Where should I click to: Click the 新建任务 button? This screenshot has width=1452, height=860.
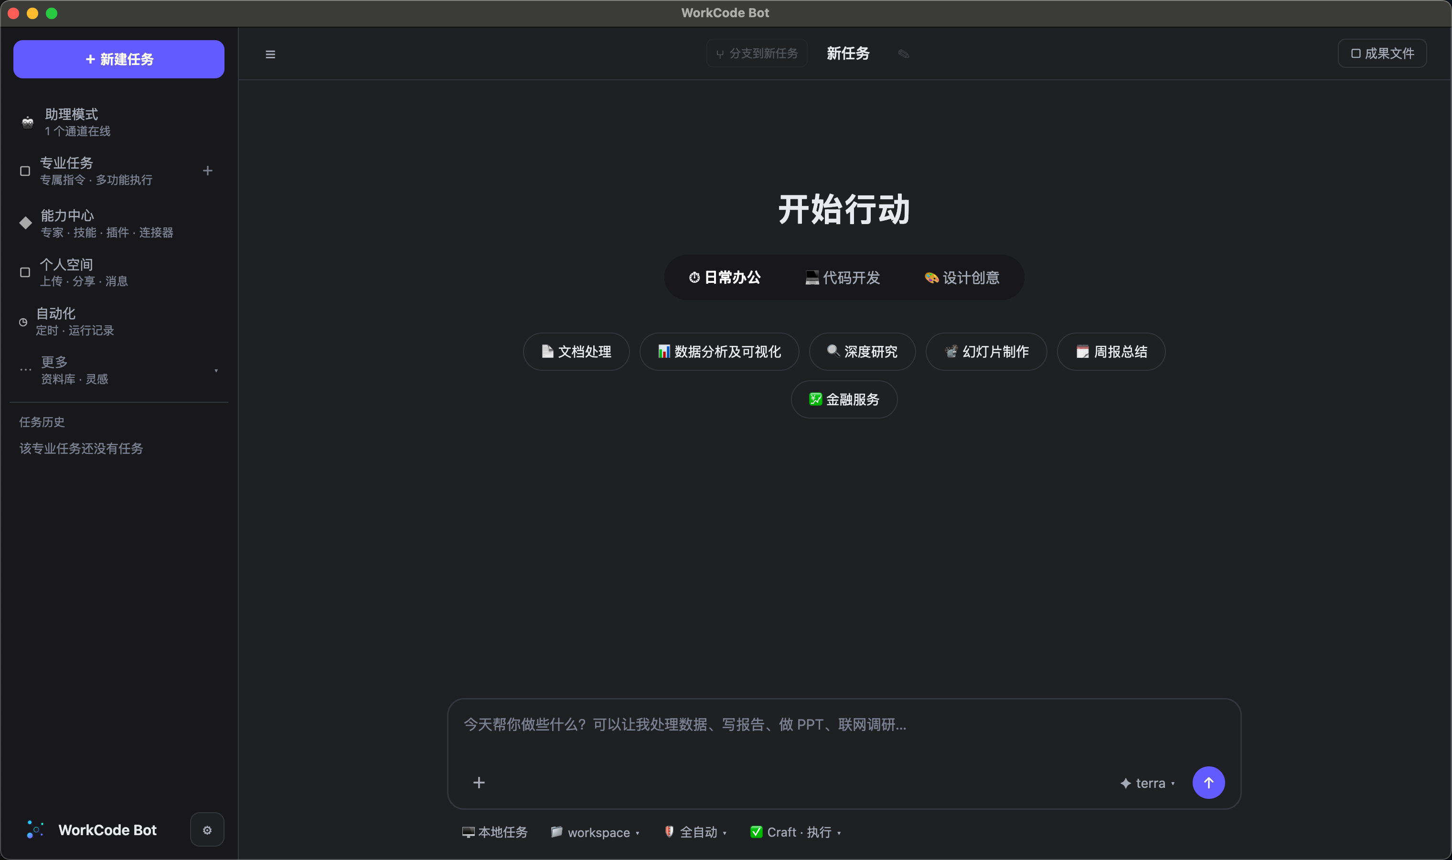tap(119, 59)
